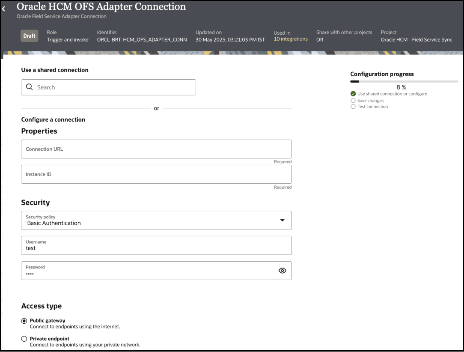
Task: Click the green check icon for shared connection
Action: click(x=353, y=94)
